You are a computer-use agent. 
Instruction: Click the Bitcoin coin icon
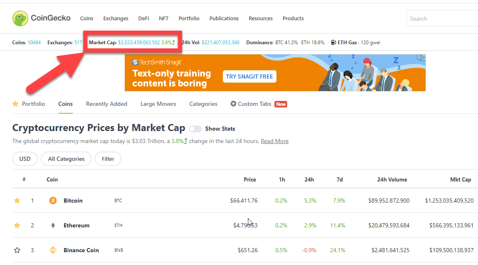click(53, 201)
